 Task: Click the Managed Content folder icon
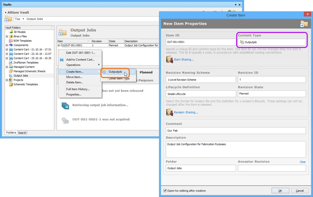click(x=11, y=67)
